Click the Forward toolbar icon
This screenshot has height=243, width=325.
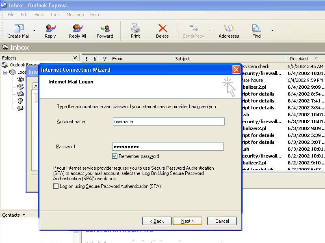pos(105,28)
